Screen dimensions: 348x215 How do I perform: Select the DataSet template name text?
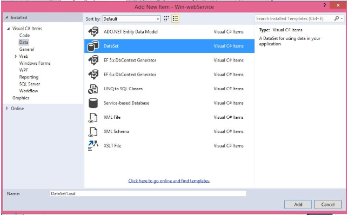[x=111, y=46]
